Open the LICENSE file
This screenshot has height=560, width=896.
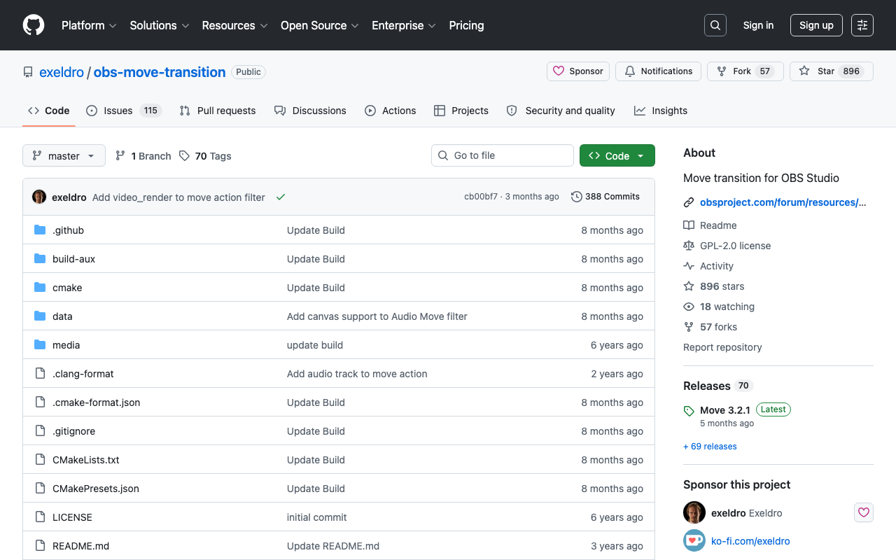point(72,517)
